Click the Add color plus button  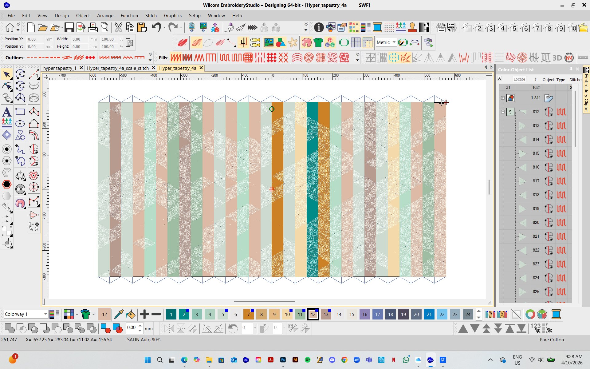click(144, 314)
